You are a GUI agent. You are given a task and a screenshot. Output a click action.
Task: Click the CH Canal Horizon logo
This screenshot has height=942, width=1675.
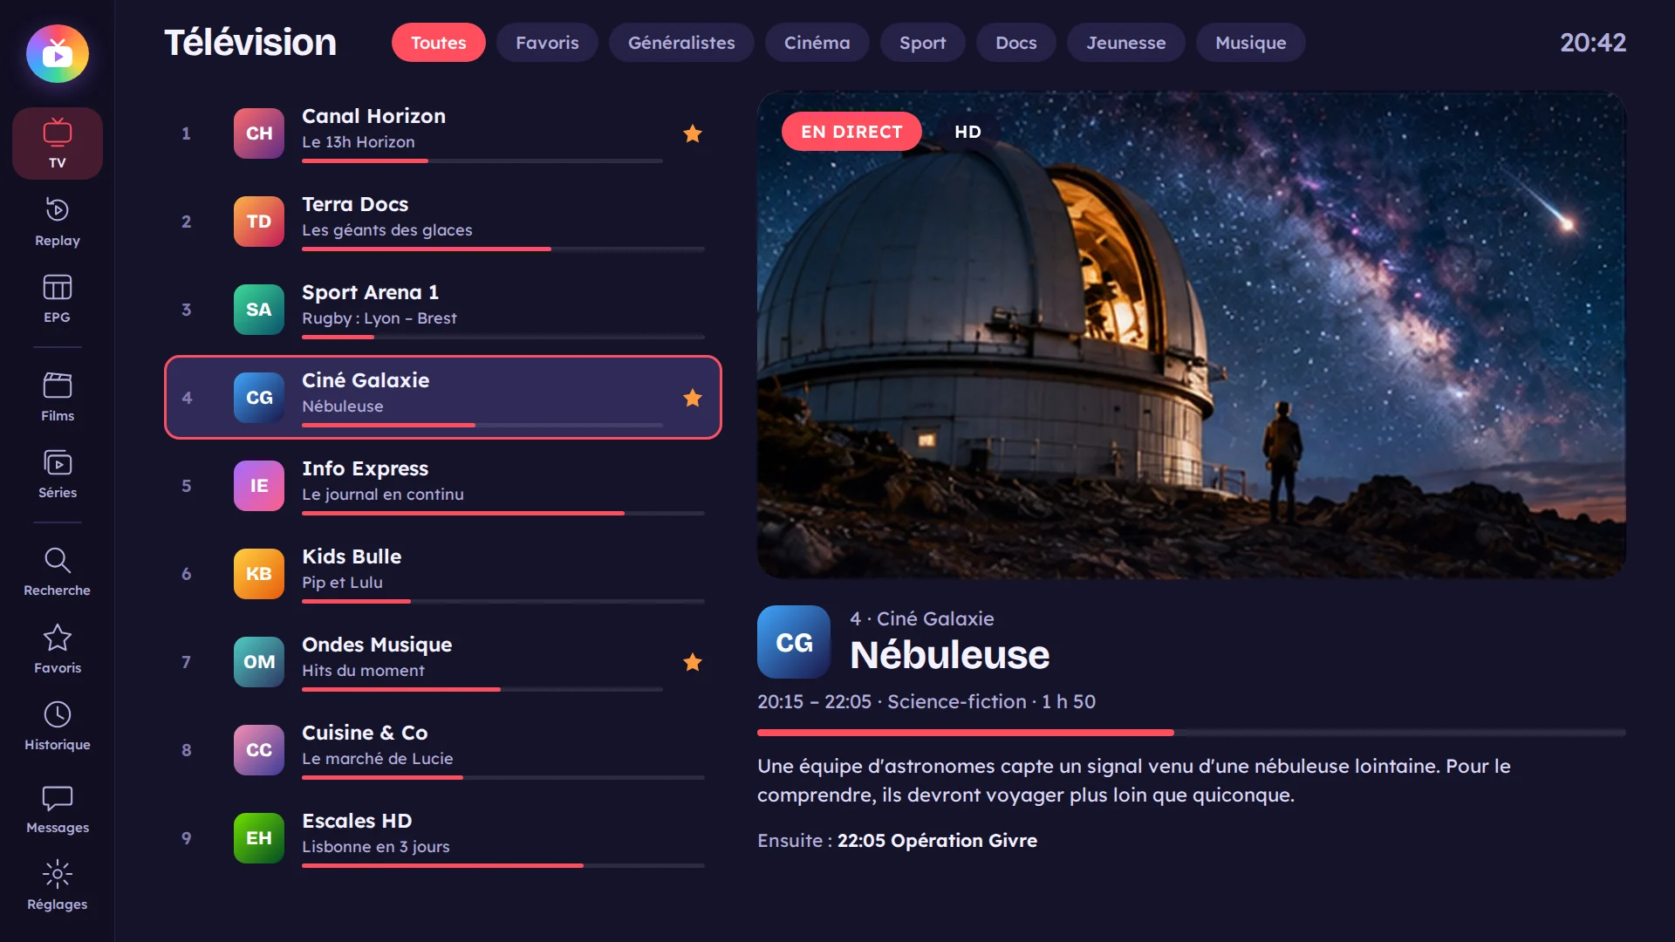[x=259, y=133]
